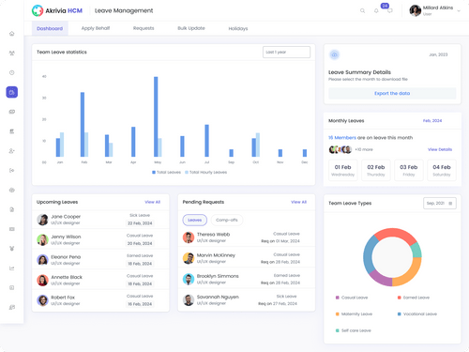Open the Jan, 2023 month selector
The width and height of the screenshot is (469, 352).
click(438, 54)
